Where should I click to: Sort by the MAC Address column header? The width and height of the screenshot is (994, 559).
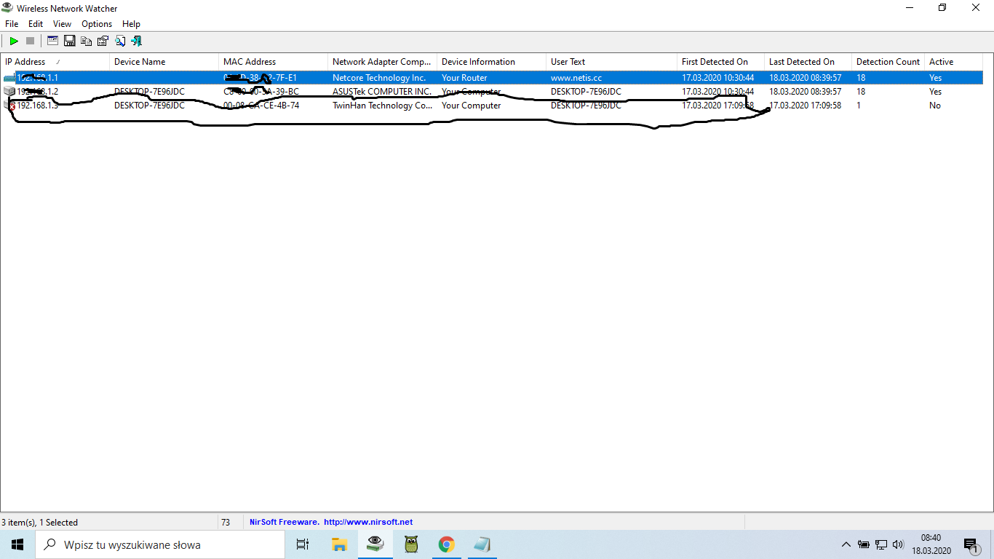coord(274,62)
